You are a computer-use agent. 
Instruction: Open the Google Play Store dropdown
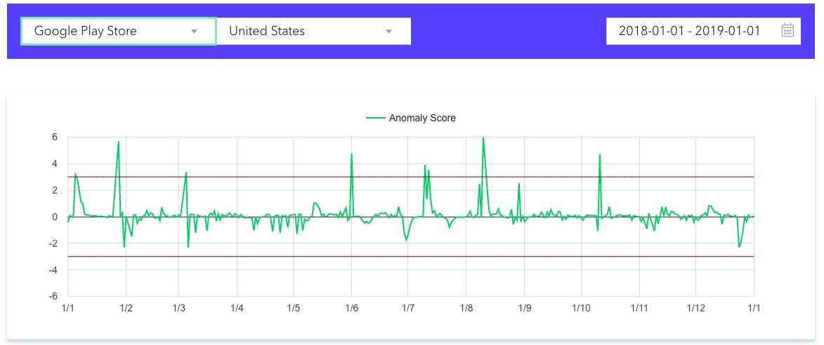click(105, 32)
